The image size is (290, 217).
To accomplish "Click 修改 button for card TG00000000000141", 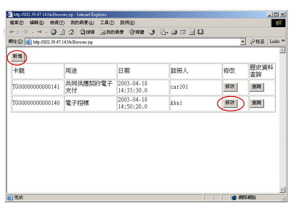I will pos(230,86).
